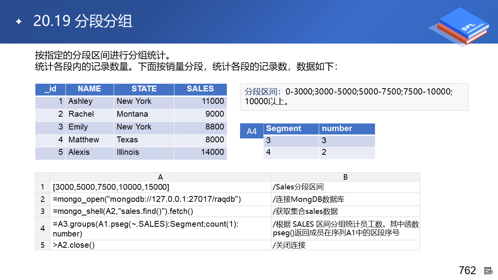Select the sales value 8000
The width and height of the screenshot is (498, 280).
(x=200, y=140)
